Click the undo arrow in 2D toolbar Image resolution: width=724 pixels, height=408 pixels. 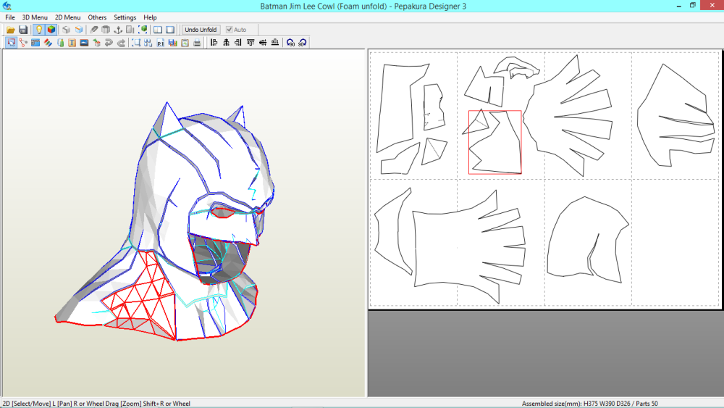click(109, 43)
